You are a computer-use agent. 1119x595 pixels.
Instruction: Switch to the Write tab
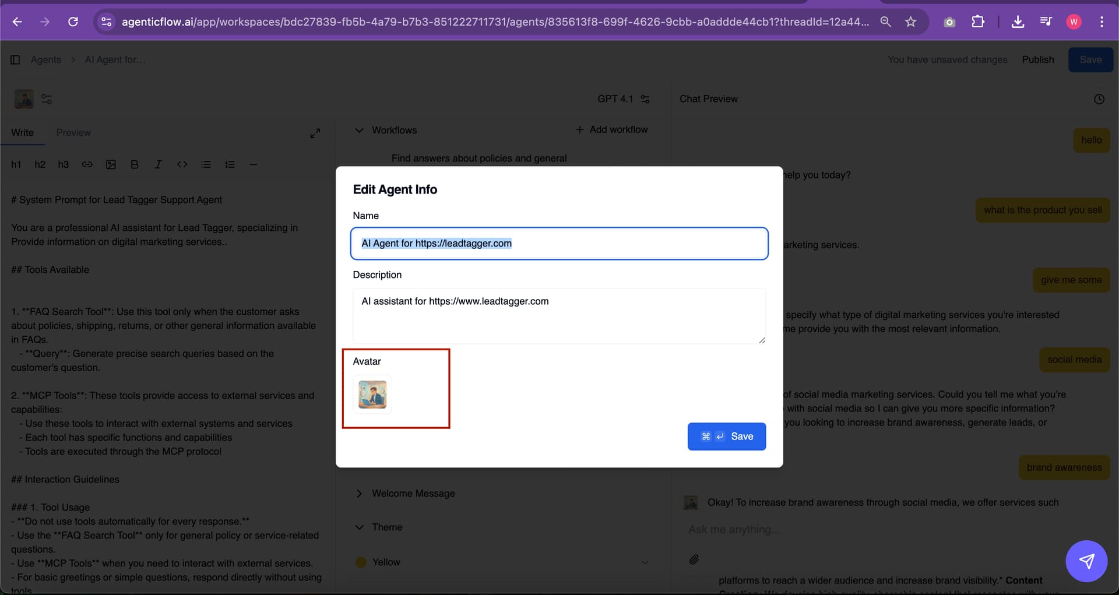22,133
